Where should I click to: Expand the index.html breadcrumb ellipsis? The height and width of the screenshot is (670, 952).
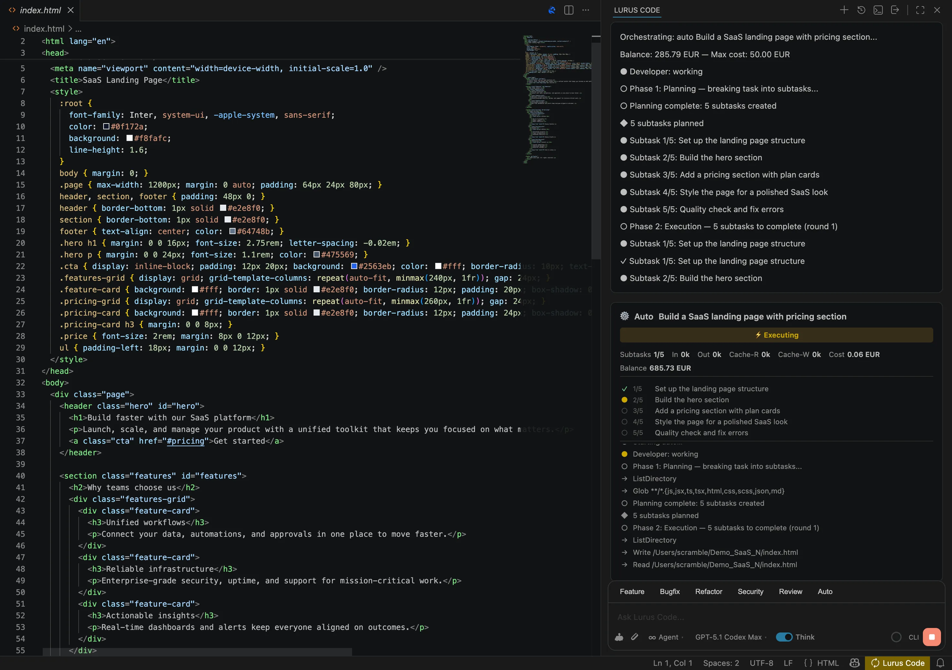point(79,28)
